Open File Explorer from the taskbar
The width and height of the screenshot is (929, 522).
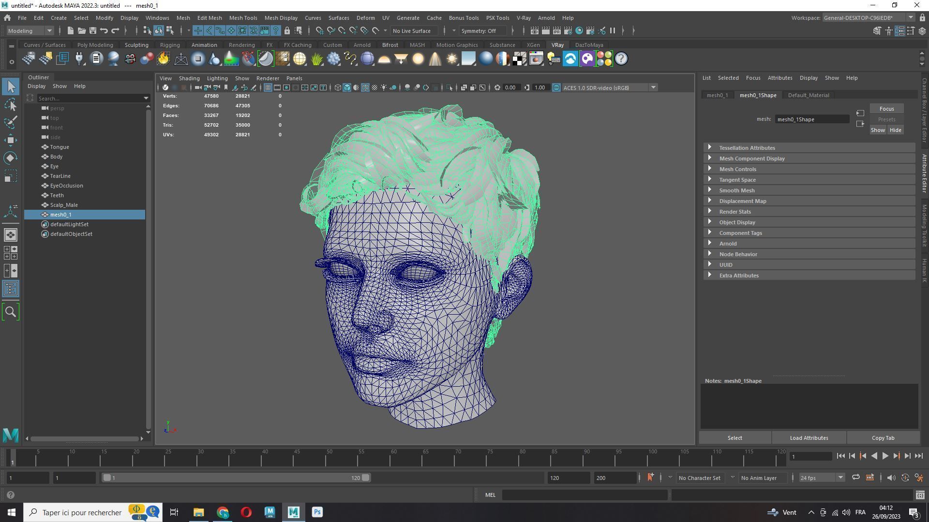coord(199,512)
